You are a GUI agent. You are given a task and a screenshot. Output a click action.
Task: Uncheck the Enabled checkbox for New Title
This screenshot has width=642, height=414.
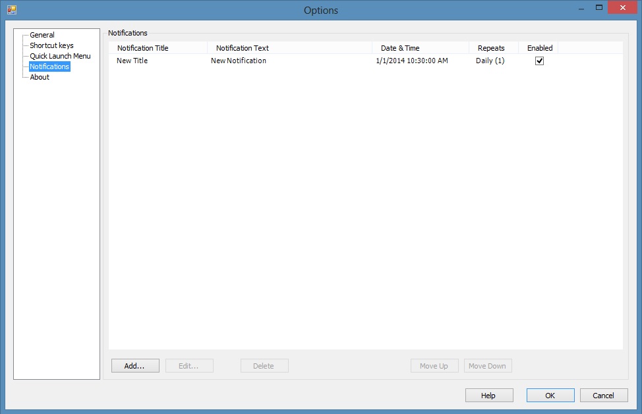(x=539, y=61)
